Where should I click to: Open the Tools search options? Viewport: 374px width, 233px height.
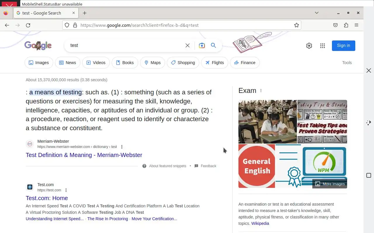coord(347,63)
